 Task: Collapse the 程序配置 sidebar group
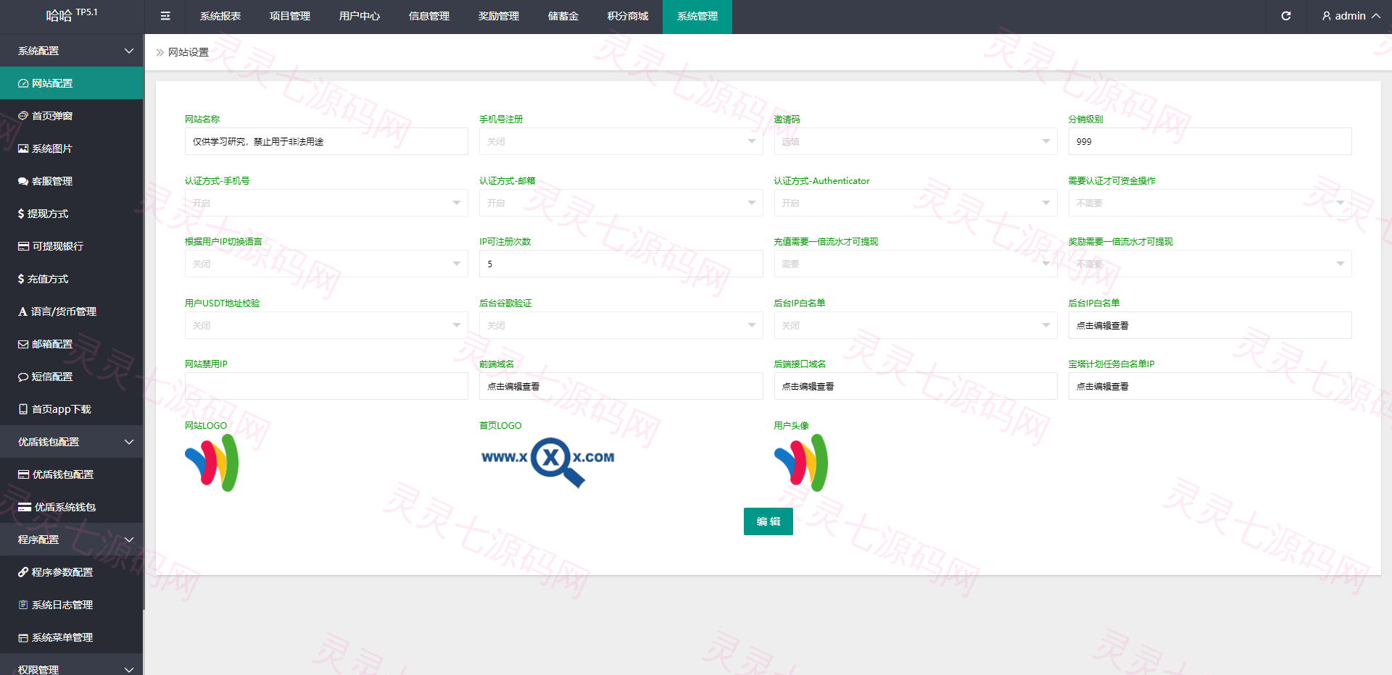tap(72, 540)
